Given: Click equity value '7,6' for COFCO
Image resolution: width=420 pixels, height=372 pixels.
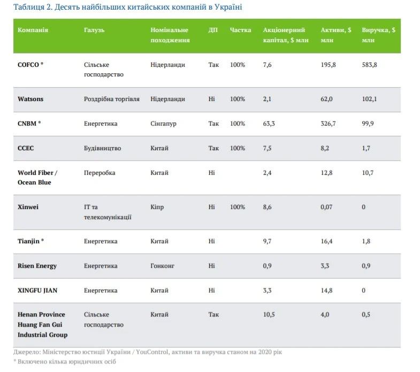Looking at the screenshot, I should pyautogui.click(x=267, y=65).
